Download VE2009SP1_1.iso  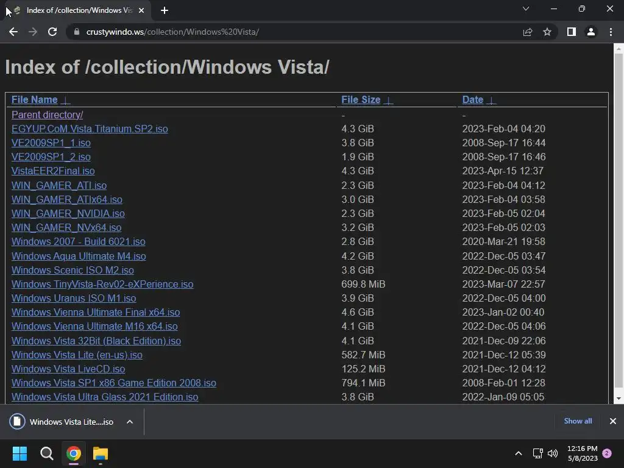(51, 143)
